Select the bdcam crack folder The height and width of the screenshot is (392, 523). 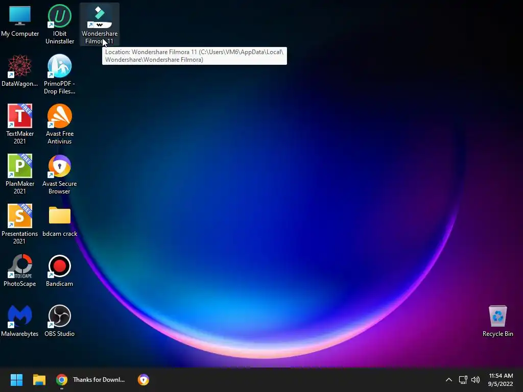click(60, 222)
